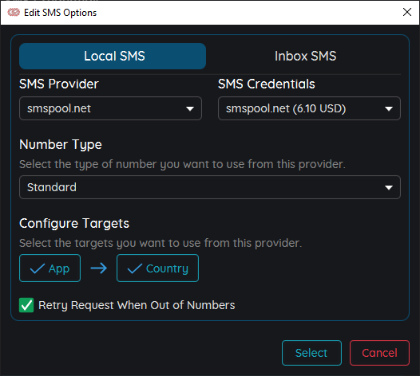Click the Select button

pos(311,353)
